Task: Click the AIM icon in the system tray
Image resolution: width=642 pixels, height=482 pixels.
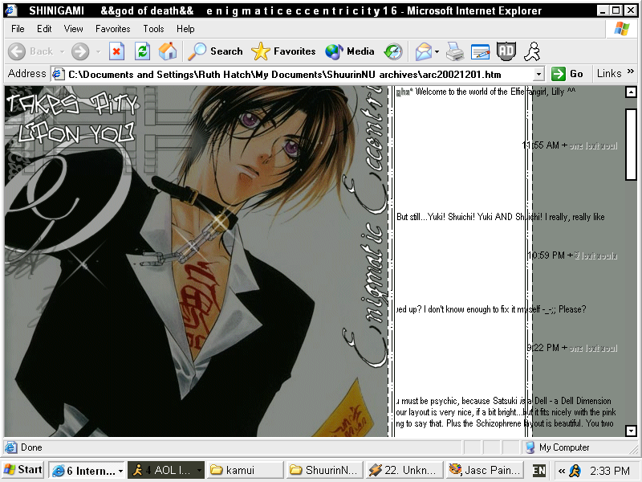Action: (575, 471)
